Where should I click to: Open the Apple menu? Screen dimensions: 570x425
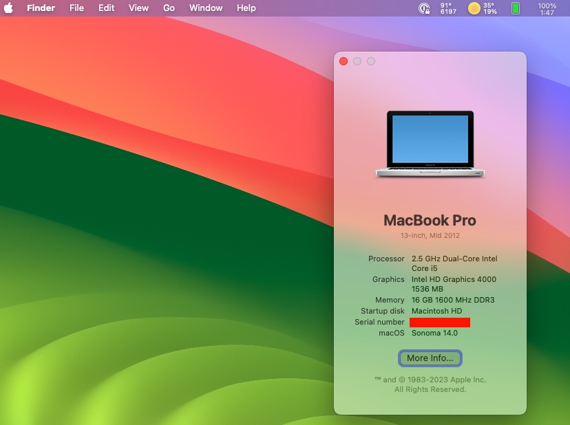click(8, 8)
